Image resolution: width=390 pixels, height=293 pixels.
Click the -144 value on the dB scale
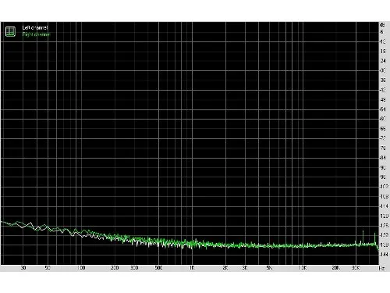pos(384,255)
